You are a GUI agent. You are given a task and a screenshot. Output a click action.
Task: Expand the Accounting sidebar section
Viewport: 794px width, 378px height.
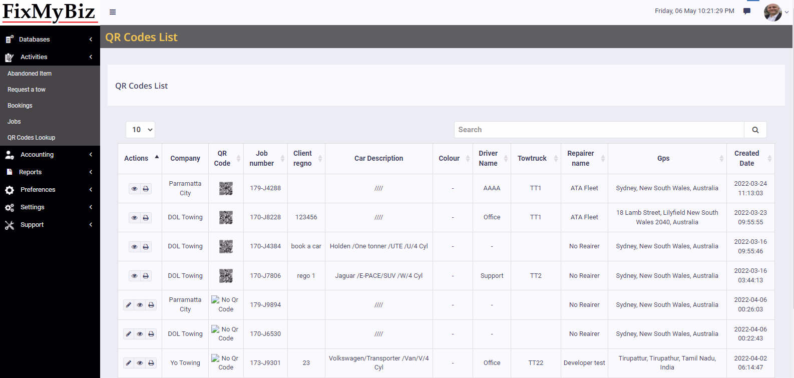pyautogui.click(x=49, y=155)
